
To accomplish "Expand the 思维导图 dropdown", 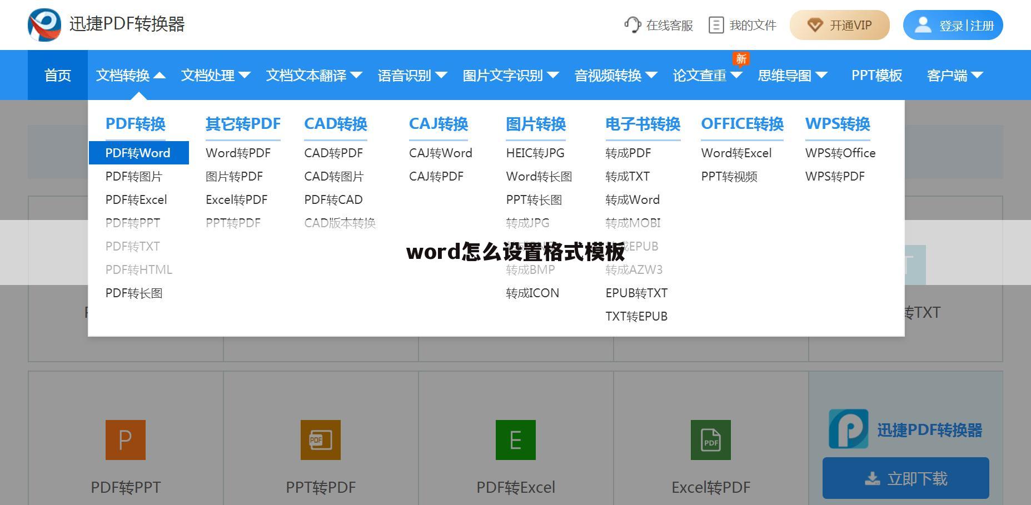I will coord(821,75).
